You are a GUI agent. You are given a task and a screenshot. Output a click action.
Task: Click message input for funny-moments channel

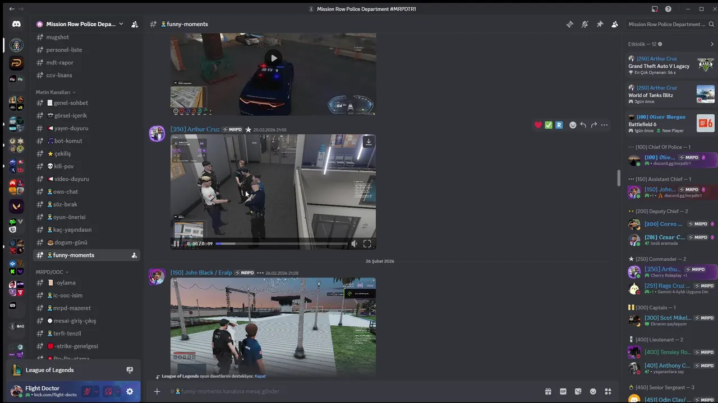[353, 391]
